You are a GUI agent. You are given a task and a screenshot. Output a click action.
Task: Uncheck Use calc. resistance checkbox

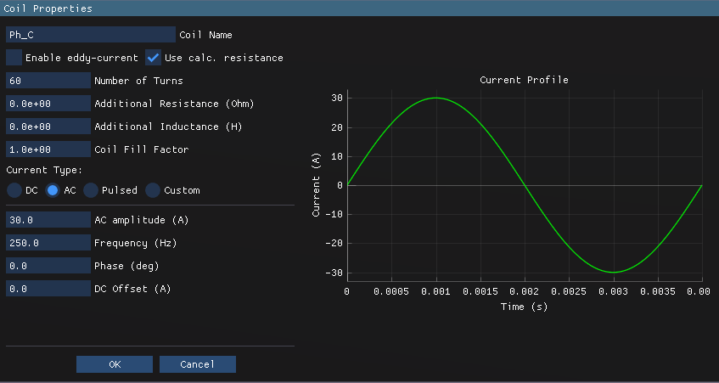(x=154, y=58)
